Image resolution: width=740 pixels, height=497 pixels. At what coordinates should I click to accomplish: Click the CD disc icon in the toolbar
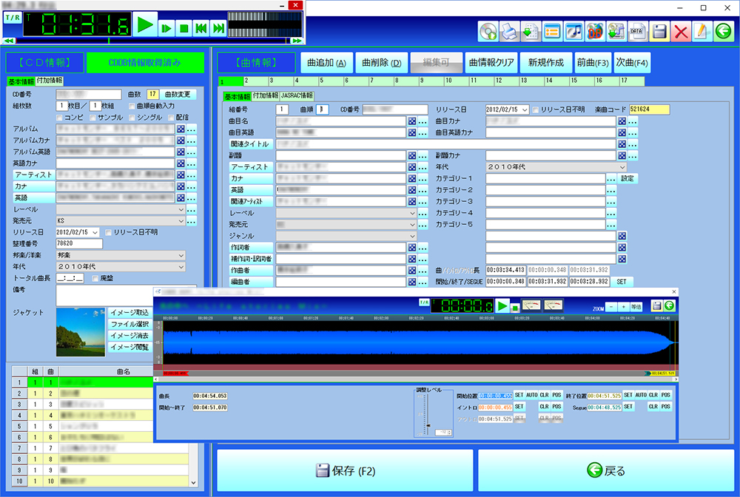pos(488,31)
